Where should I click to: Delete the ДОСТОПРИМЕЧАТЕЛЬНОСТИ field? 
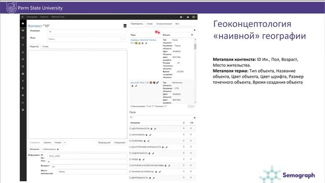pos(162,147)
